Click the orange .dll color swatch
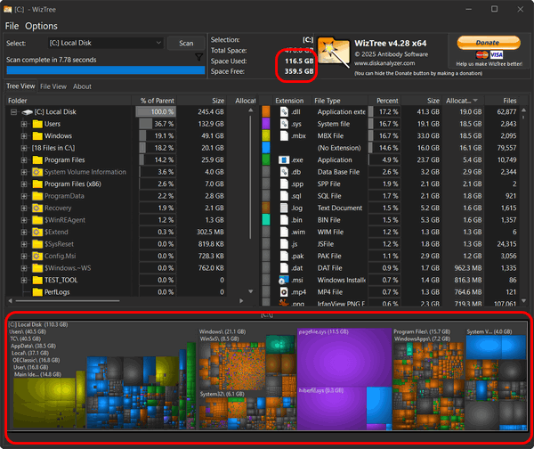Screen dimensions: 534x449 click(266, 111)
